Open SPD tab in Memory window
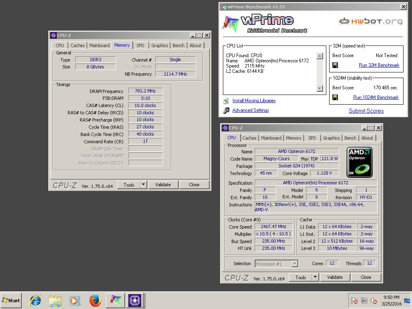 click(x=140, y=45)
